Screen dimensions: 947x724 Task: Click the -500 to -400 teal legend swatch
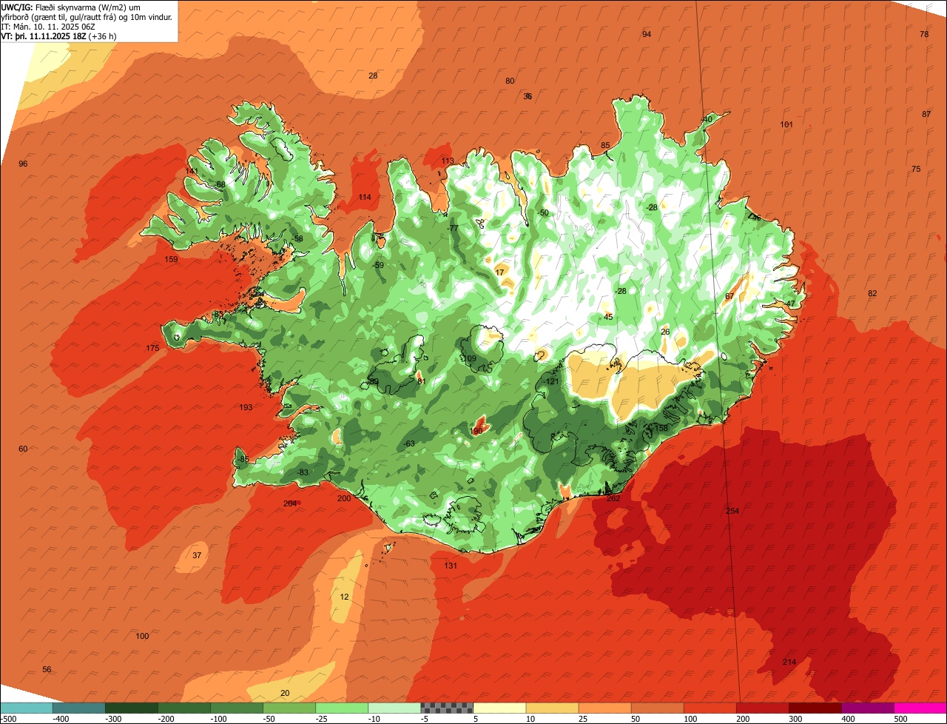coord(27,707)
